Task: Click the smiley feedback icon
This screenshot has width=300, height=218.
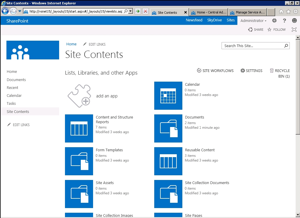Action: (x=294, y=20)
